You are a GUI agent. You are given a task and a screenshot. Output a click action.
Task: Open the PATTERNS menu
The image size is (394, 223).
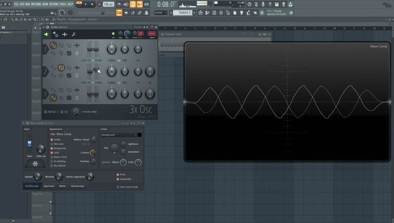tap(36, 4)
